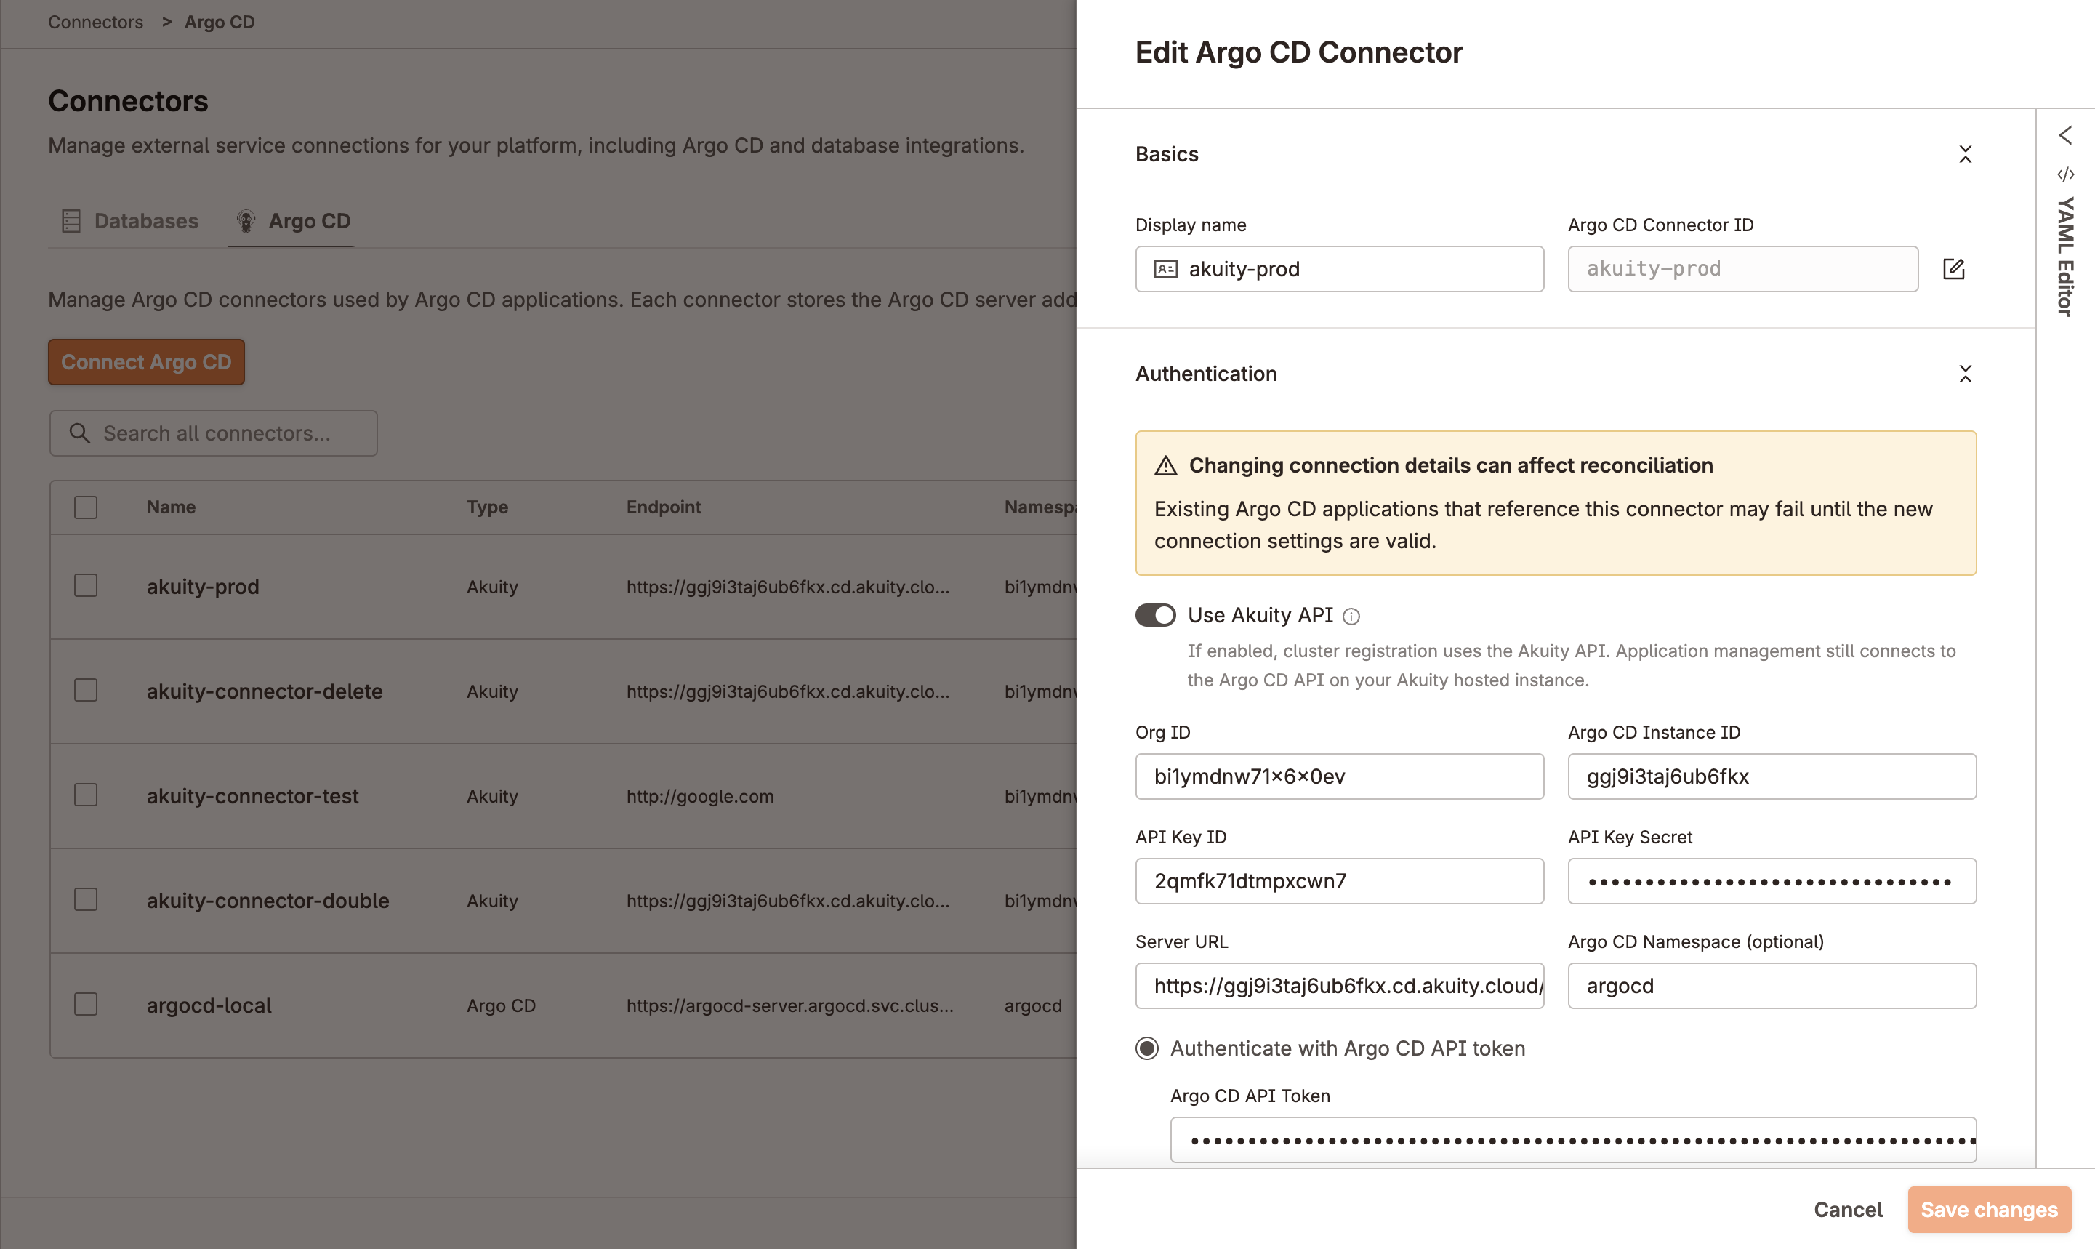This screenshot has height=1249, width=2095.
Task: Click the akuity-connector-test Akuity type cell
Action: point(492,796)
